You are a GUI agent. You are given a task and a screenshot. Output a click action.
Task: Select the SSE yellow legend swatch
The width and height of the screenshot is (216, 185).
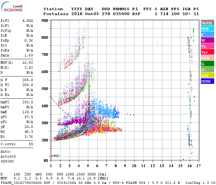pos(207,76)
